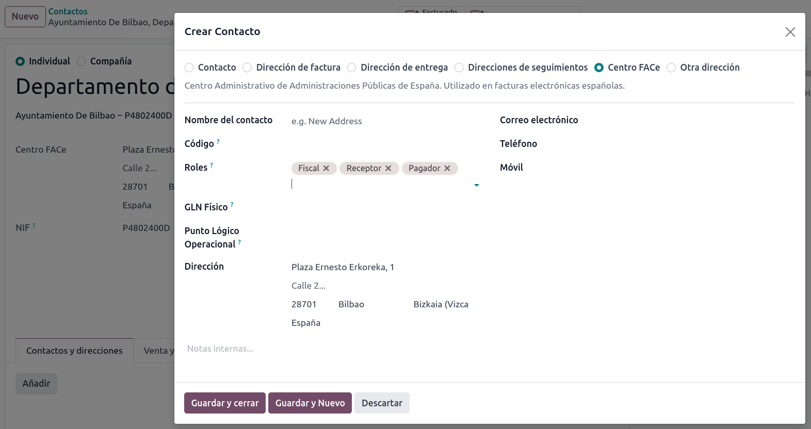
Task: Click the Nombre del contacto input field
Action: 361,121
